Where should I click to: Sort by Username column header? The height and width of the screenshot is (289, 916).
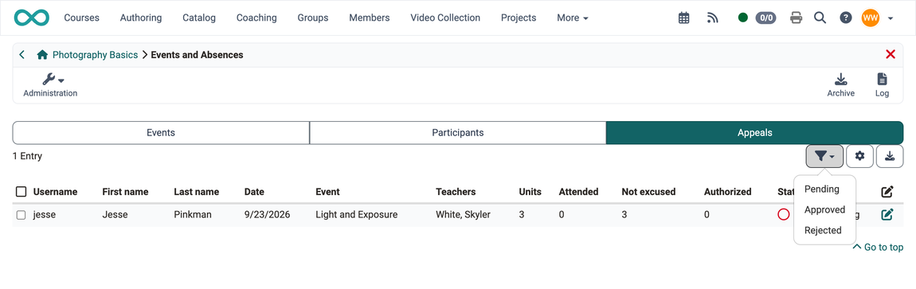point(55,192)
